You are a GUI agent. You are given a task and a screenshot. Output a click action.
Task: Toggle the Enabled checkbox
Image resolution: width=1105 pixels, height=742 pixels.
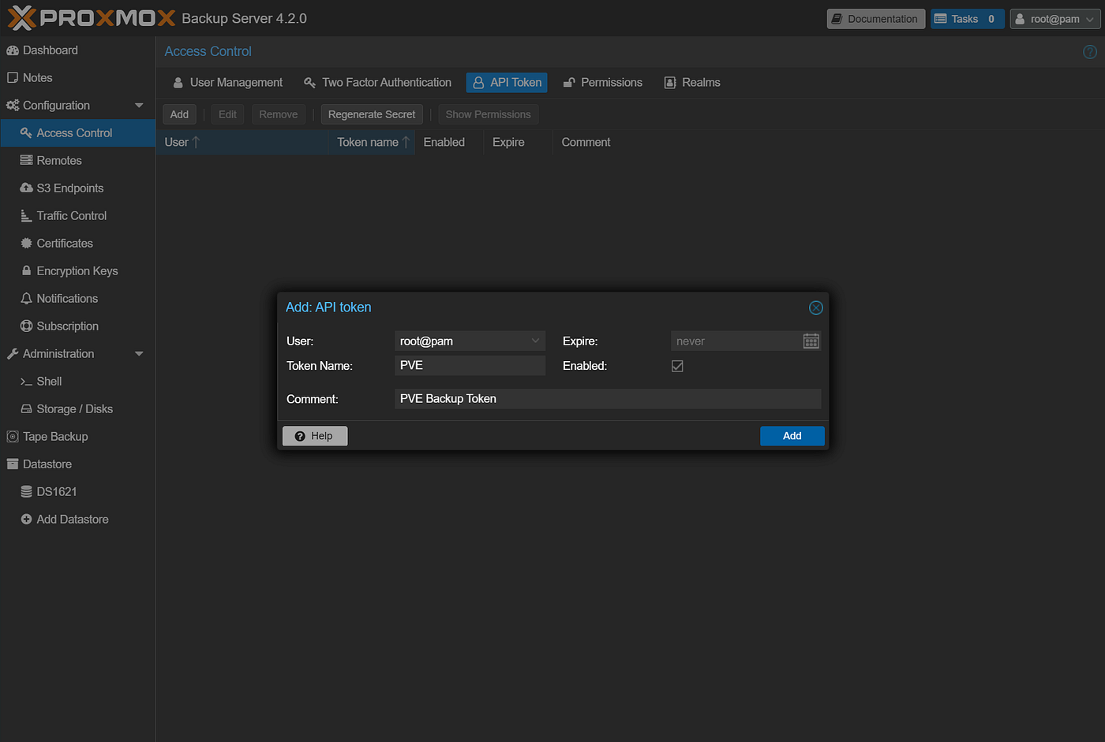[x=677, y=366]
